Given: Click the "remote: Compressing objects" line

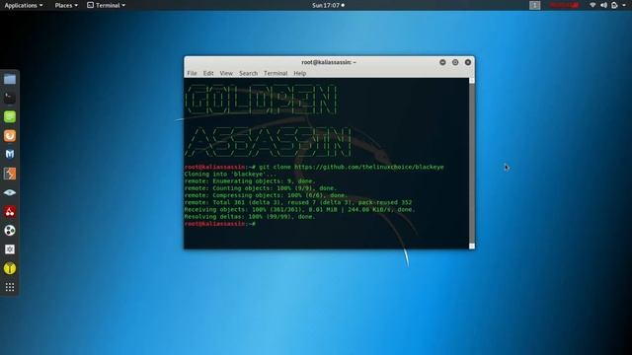Looking at the screenshot, I should [266, 195].
